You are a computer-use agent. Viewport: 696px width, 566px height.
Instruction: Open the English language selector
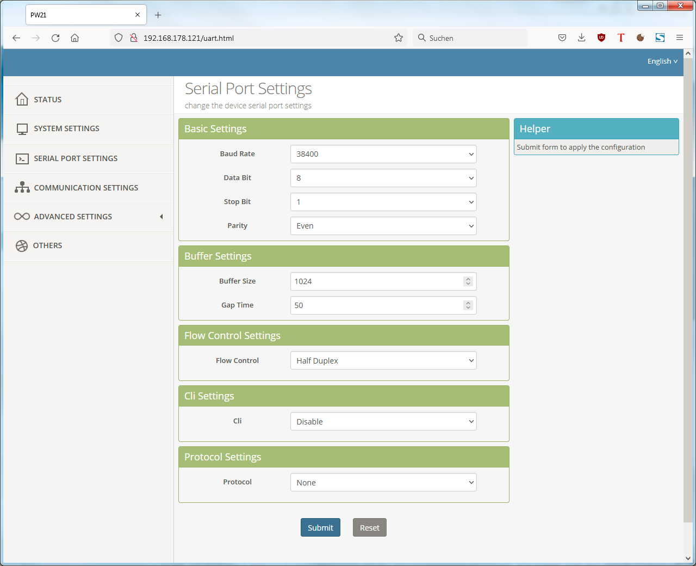pyautogui.click(x=662, y=61)
